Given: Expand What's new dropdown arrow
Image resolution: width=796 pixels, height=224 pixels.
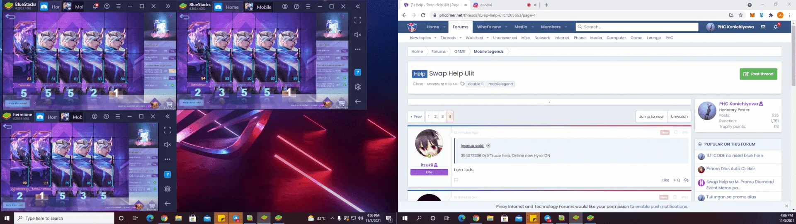Looking at the screenshot, I should 506,27.
